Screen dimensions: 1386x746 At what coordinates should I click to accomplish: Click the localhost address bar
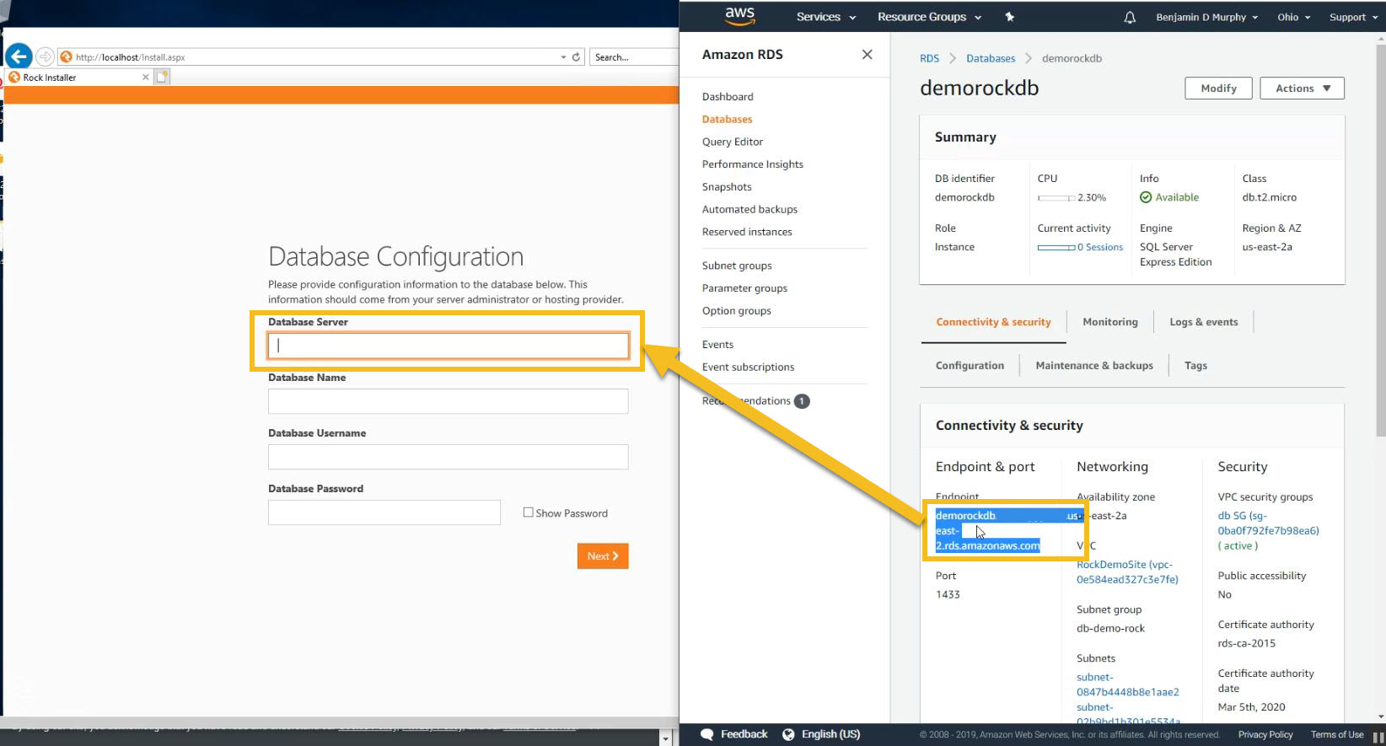(x=316, y=57)
